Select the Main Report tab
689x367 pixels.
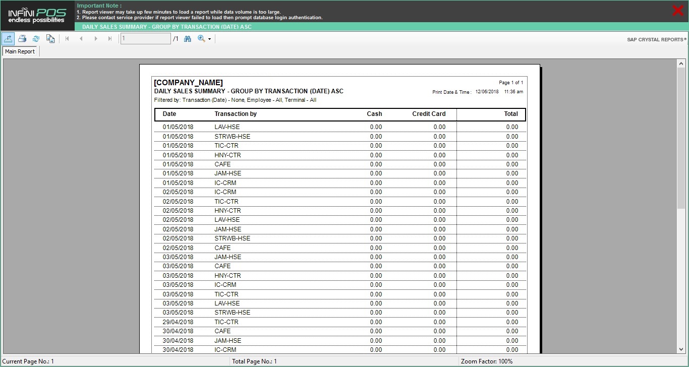pos(20,51)
